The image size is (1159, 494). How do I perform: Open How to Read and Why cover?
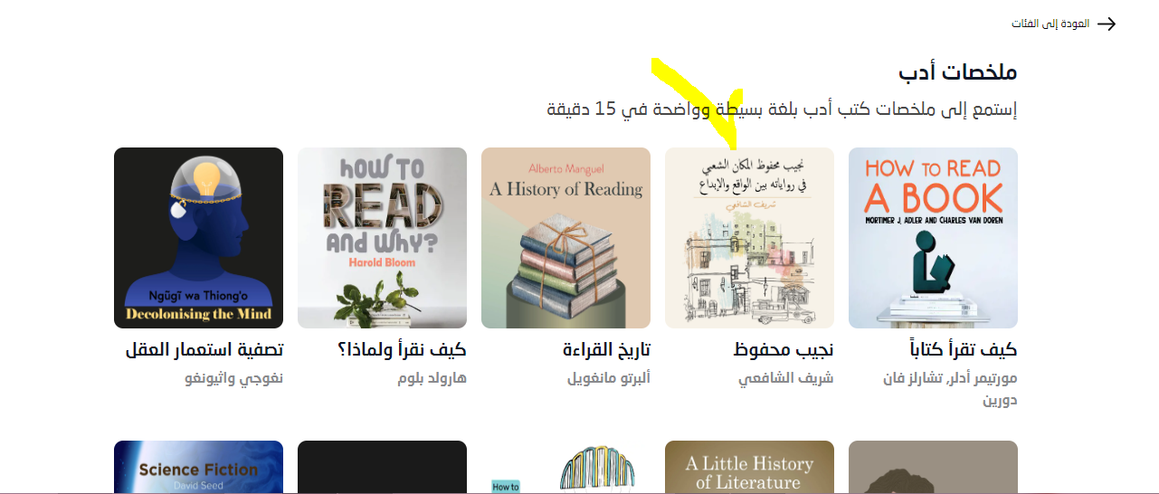382,238
